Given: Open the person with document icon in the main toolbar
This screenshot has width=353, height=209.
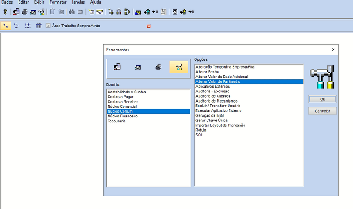Looking at the screenshot, I should pos(16,12).
